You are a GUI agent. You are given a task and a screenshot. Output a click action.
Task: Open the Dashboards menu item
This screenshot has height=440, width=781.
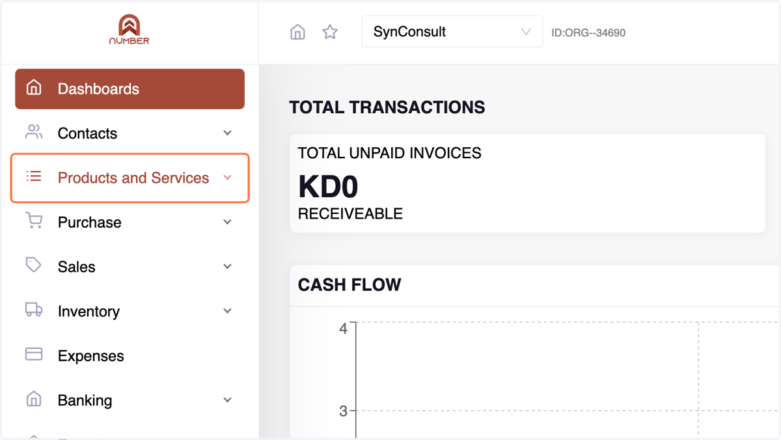pos(130,89)
